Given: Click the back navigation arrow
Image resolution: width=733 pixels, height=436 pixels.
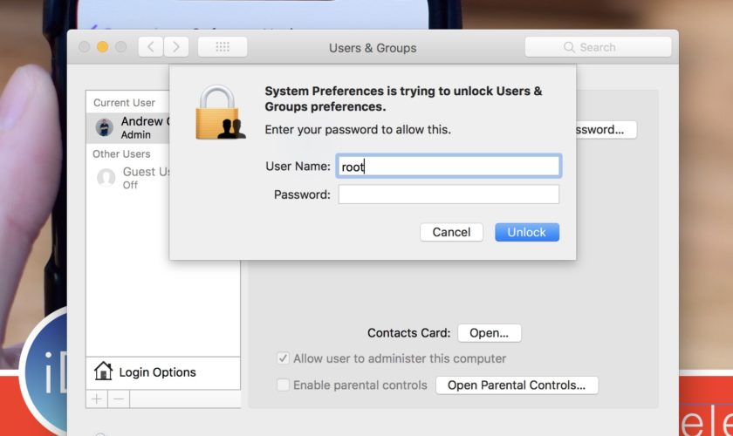Looking at the screenshot, I should click(151, 47).
